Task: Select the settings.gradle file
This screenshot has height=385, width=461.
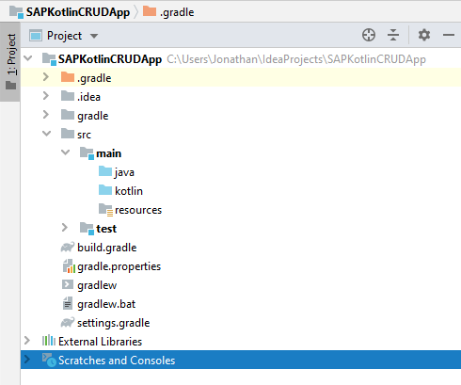Action: [105, 323]
